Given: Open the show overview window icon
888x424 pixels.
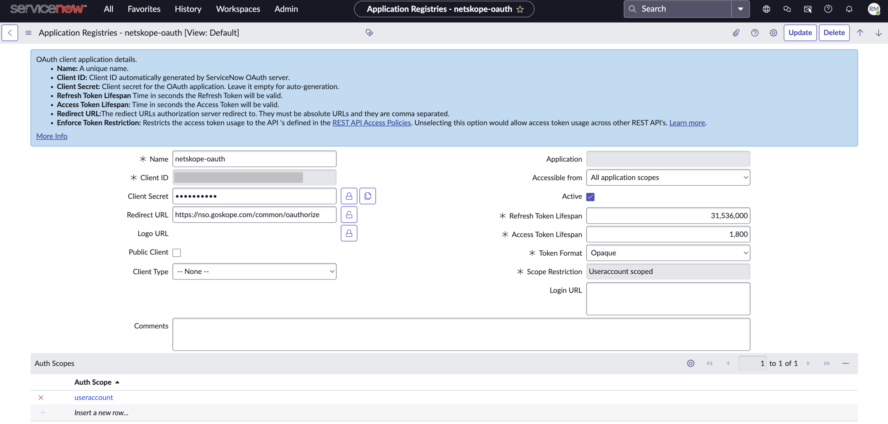Looking at the screenshot, I should click(x=808, y=9).
